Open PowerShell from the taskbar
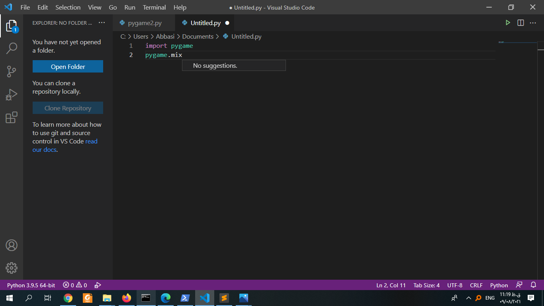 point(185,298)
